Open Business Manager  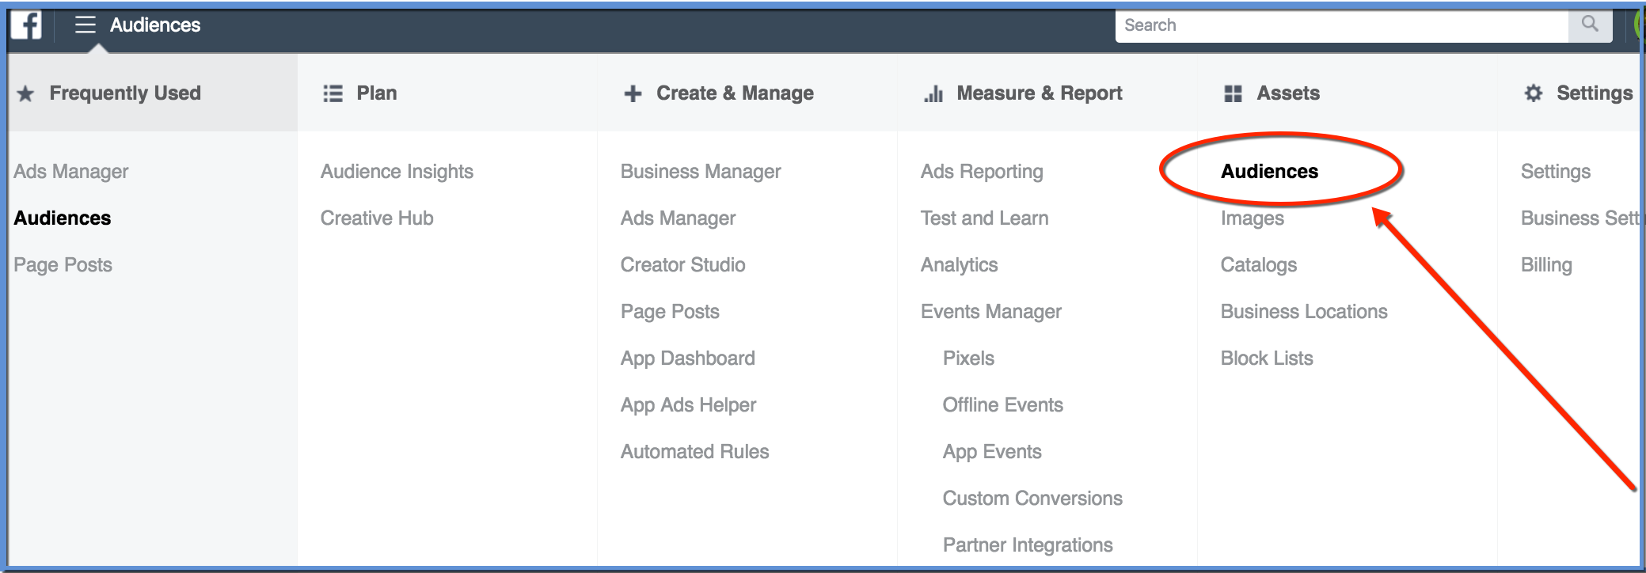click(x=701, y=172)
